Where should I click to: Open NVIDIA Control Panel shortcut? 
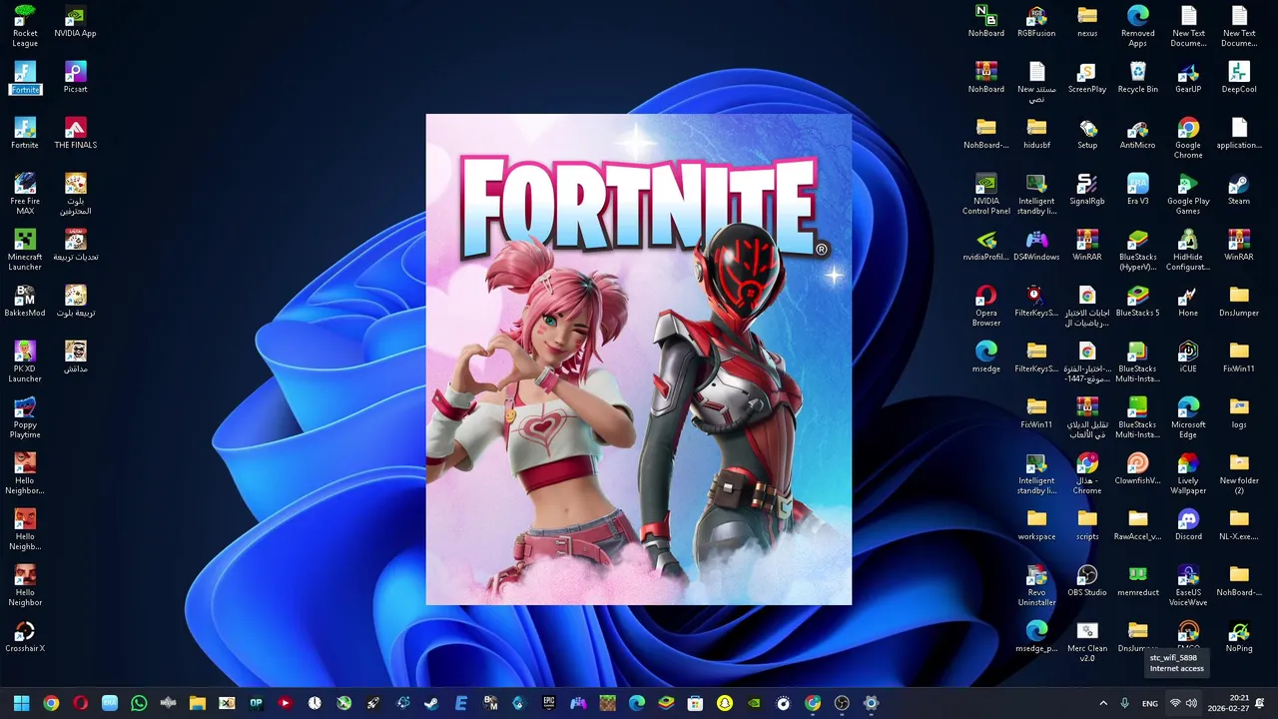pyautogui.click(x=986, y=194)
